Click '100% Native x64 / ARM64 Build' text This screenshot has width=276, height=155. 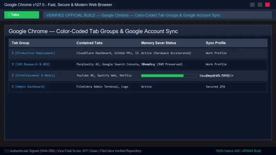[238, 151]
